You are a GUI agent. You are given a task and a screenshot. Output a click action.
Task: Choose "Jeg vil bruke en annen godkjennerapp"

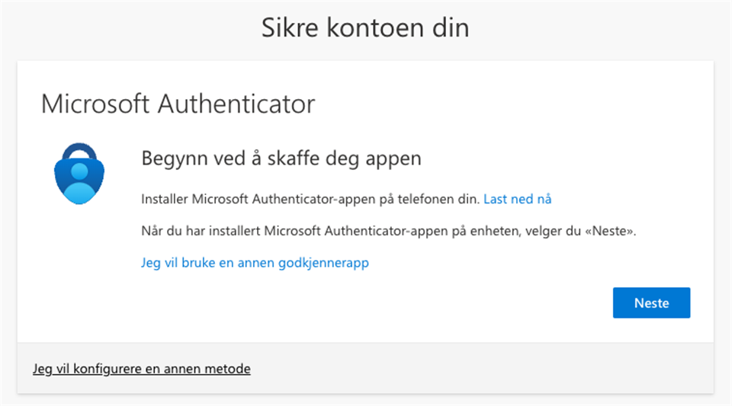coord(255,263)
